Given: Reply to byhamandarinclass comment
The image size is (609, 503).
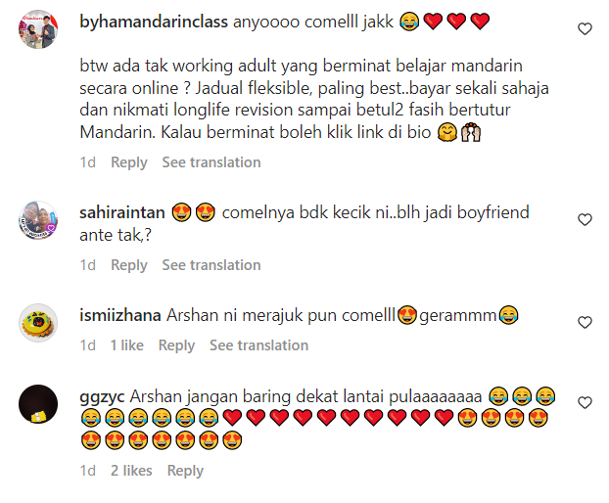Looking at the screenshot, I should click(129, 162).
